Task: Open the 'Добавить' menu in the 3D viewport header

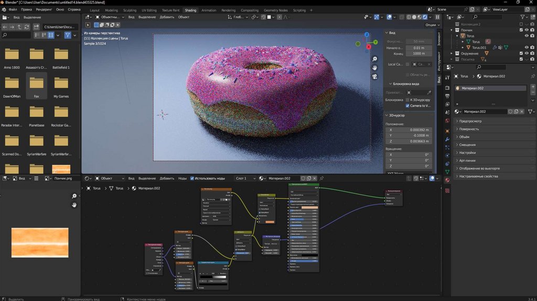Action: click(167, 17)
